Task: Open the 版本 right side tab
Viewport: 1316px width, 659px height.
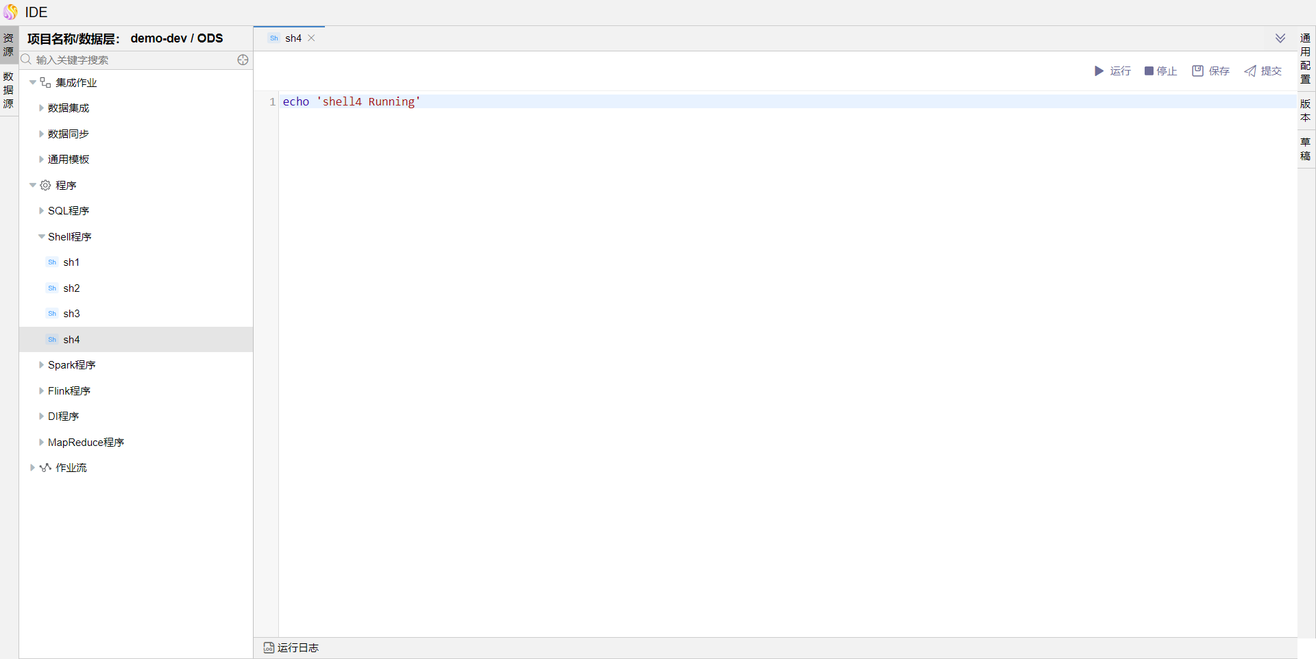Action: click(1305, 110)
